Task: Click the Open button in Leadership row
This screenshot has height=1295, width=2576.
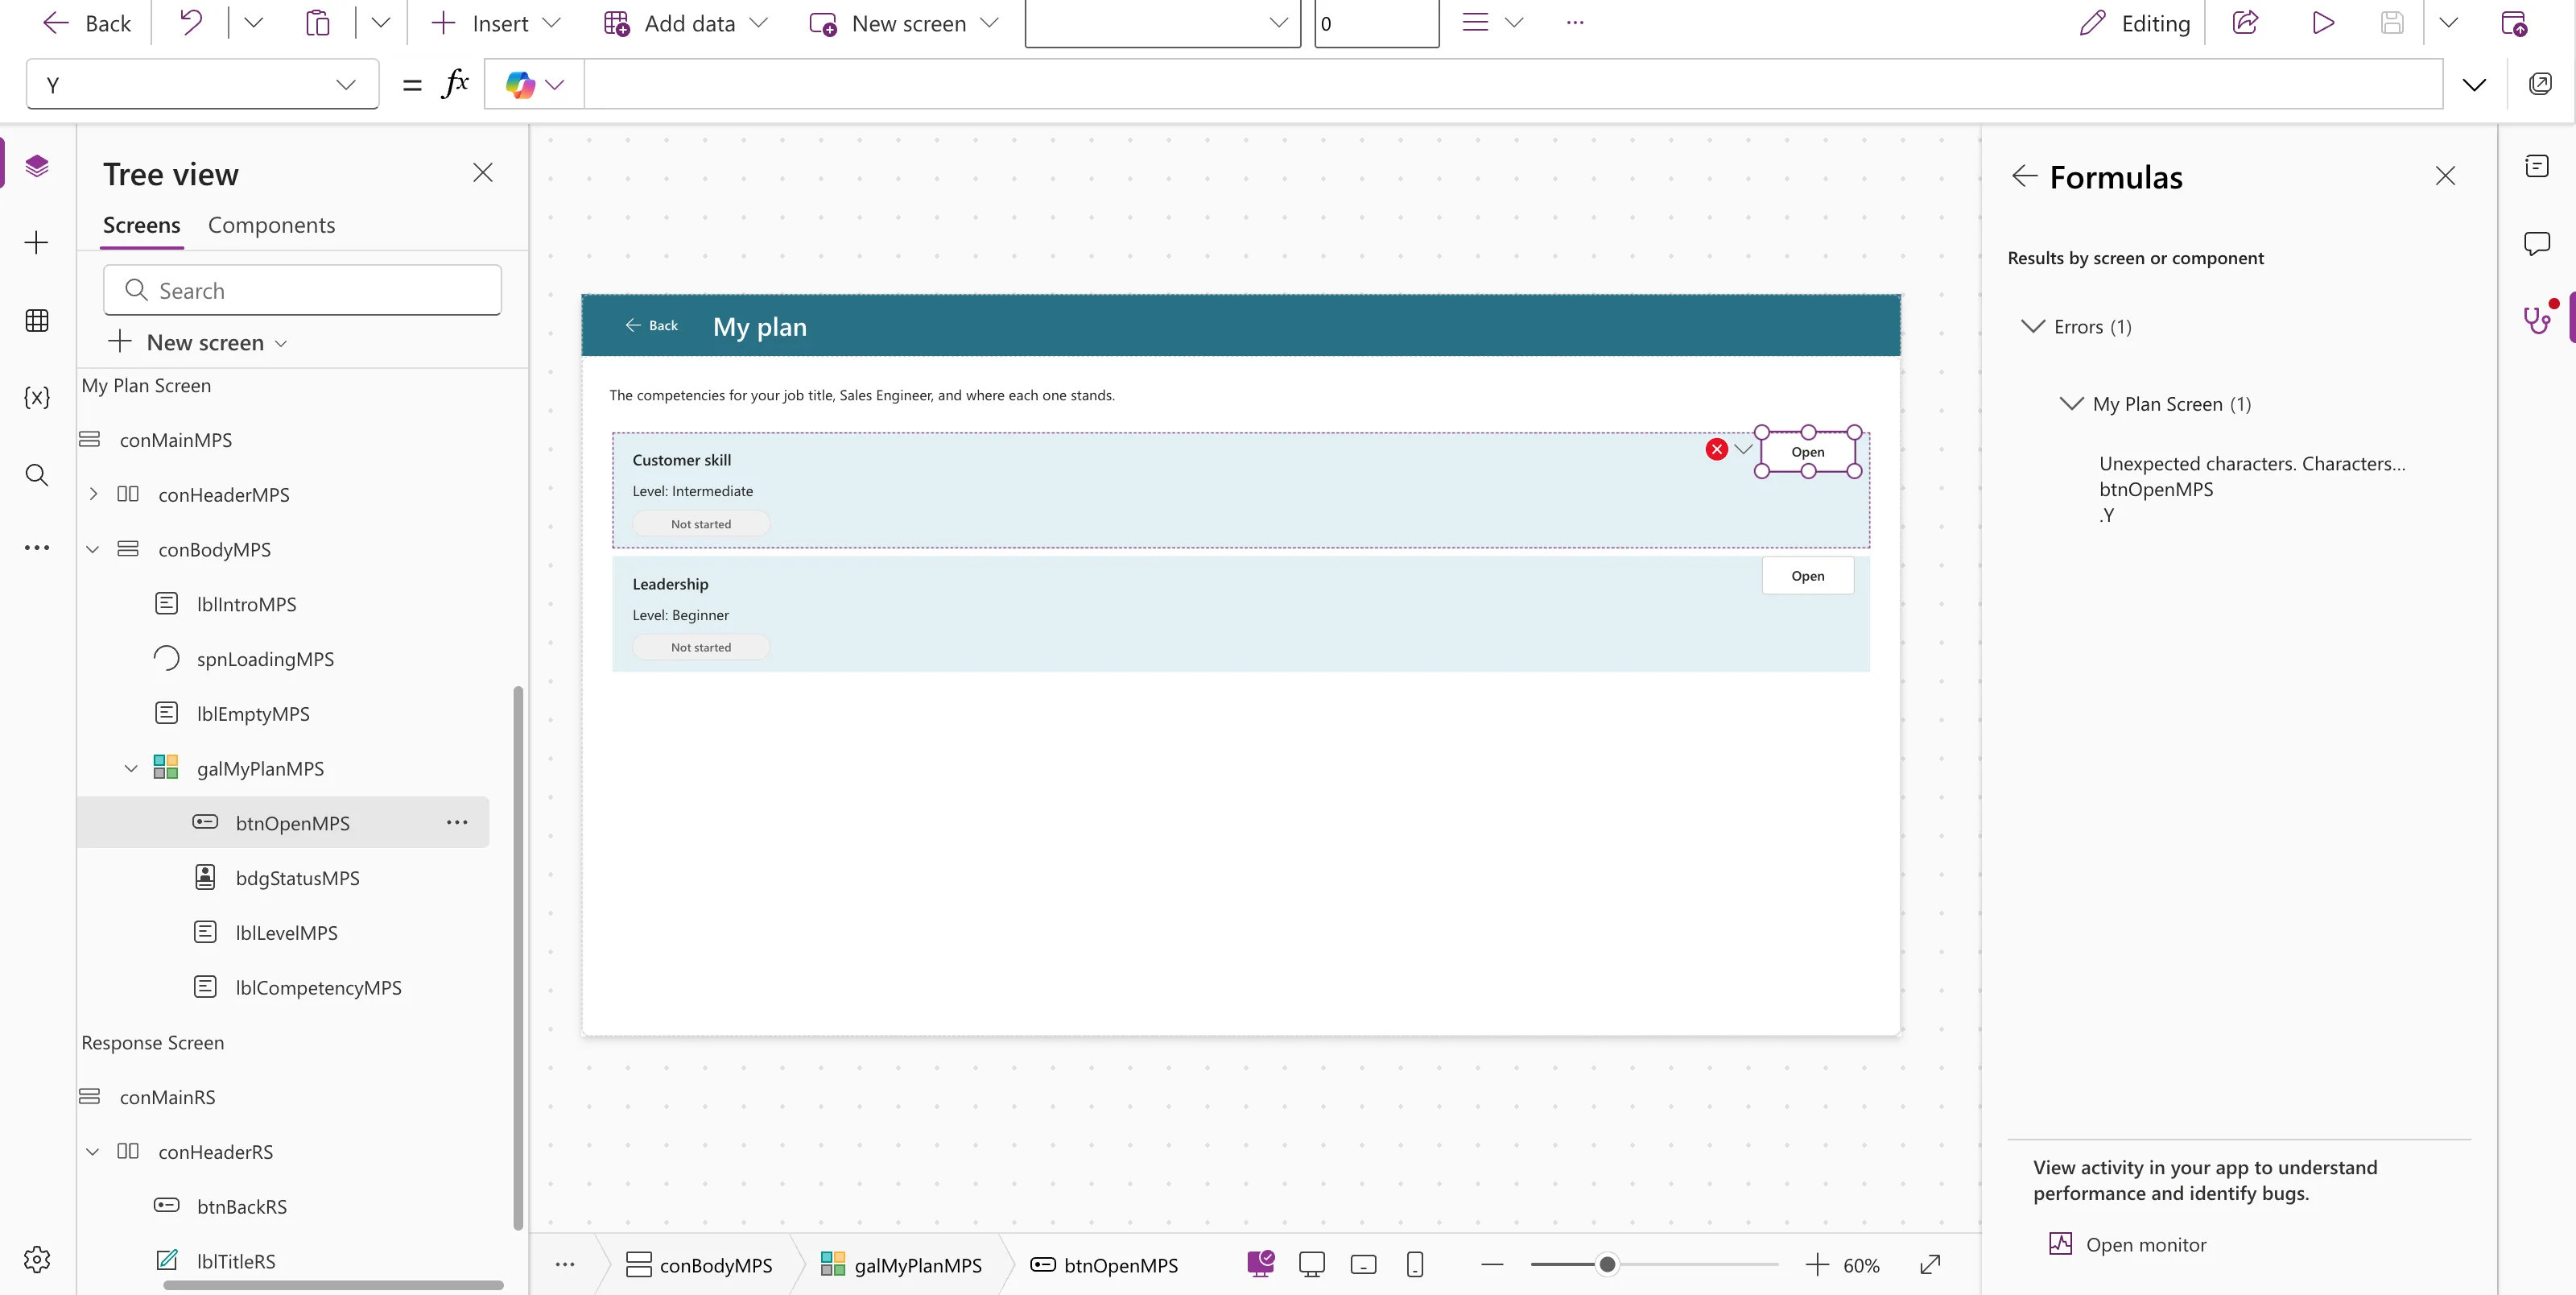Action: click(1807, 577)
